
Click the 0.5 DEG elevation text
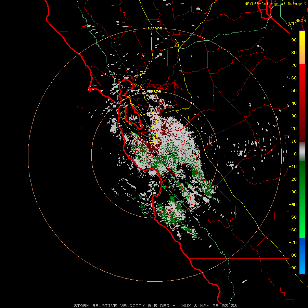(x=158, y=306)
